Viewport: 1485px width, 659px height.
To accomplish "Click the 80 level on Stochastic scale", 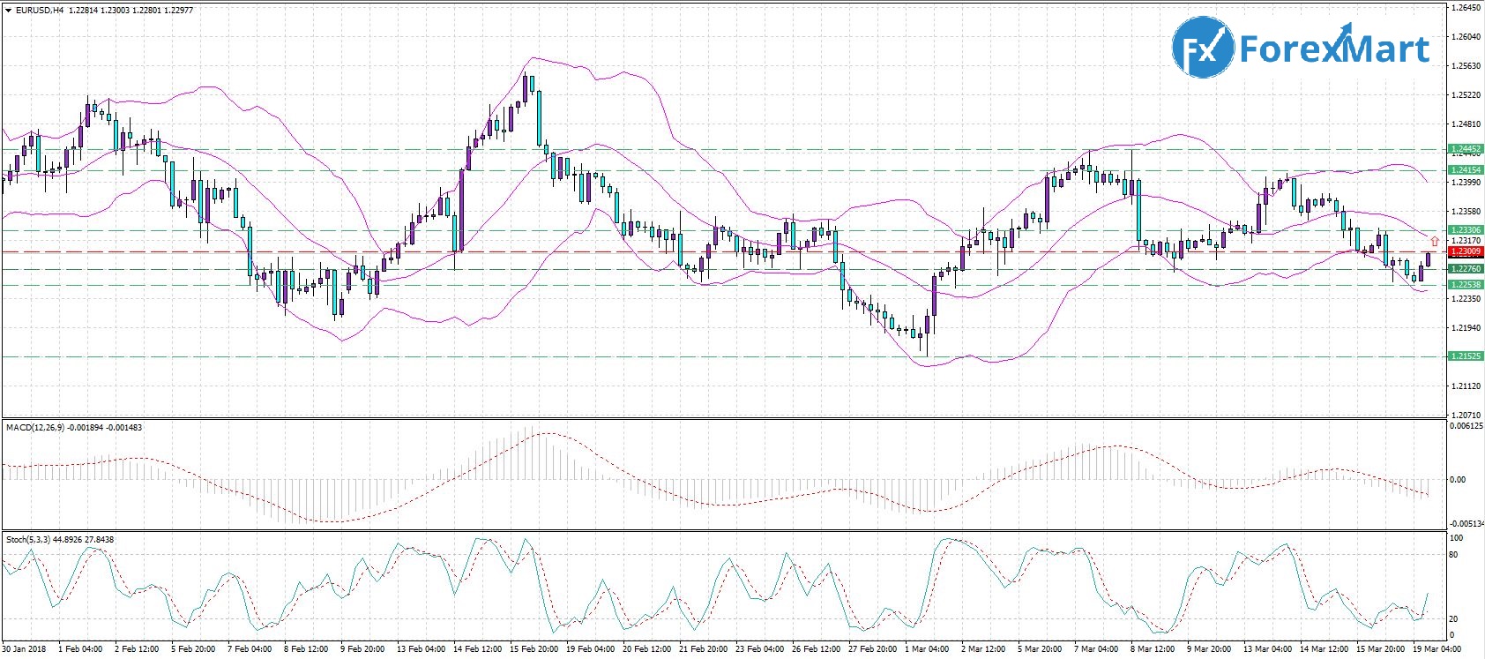I will 1455,555.
